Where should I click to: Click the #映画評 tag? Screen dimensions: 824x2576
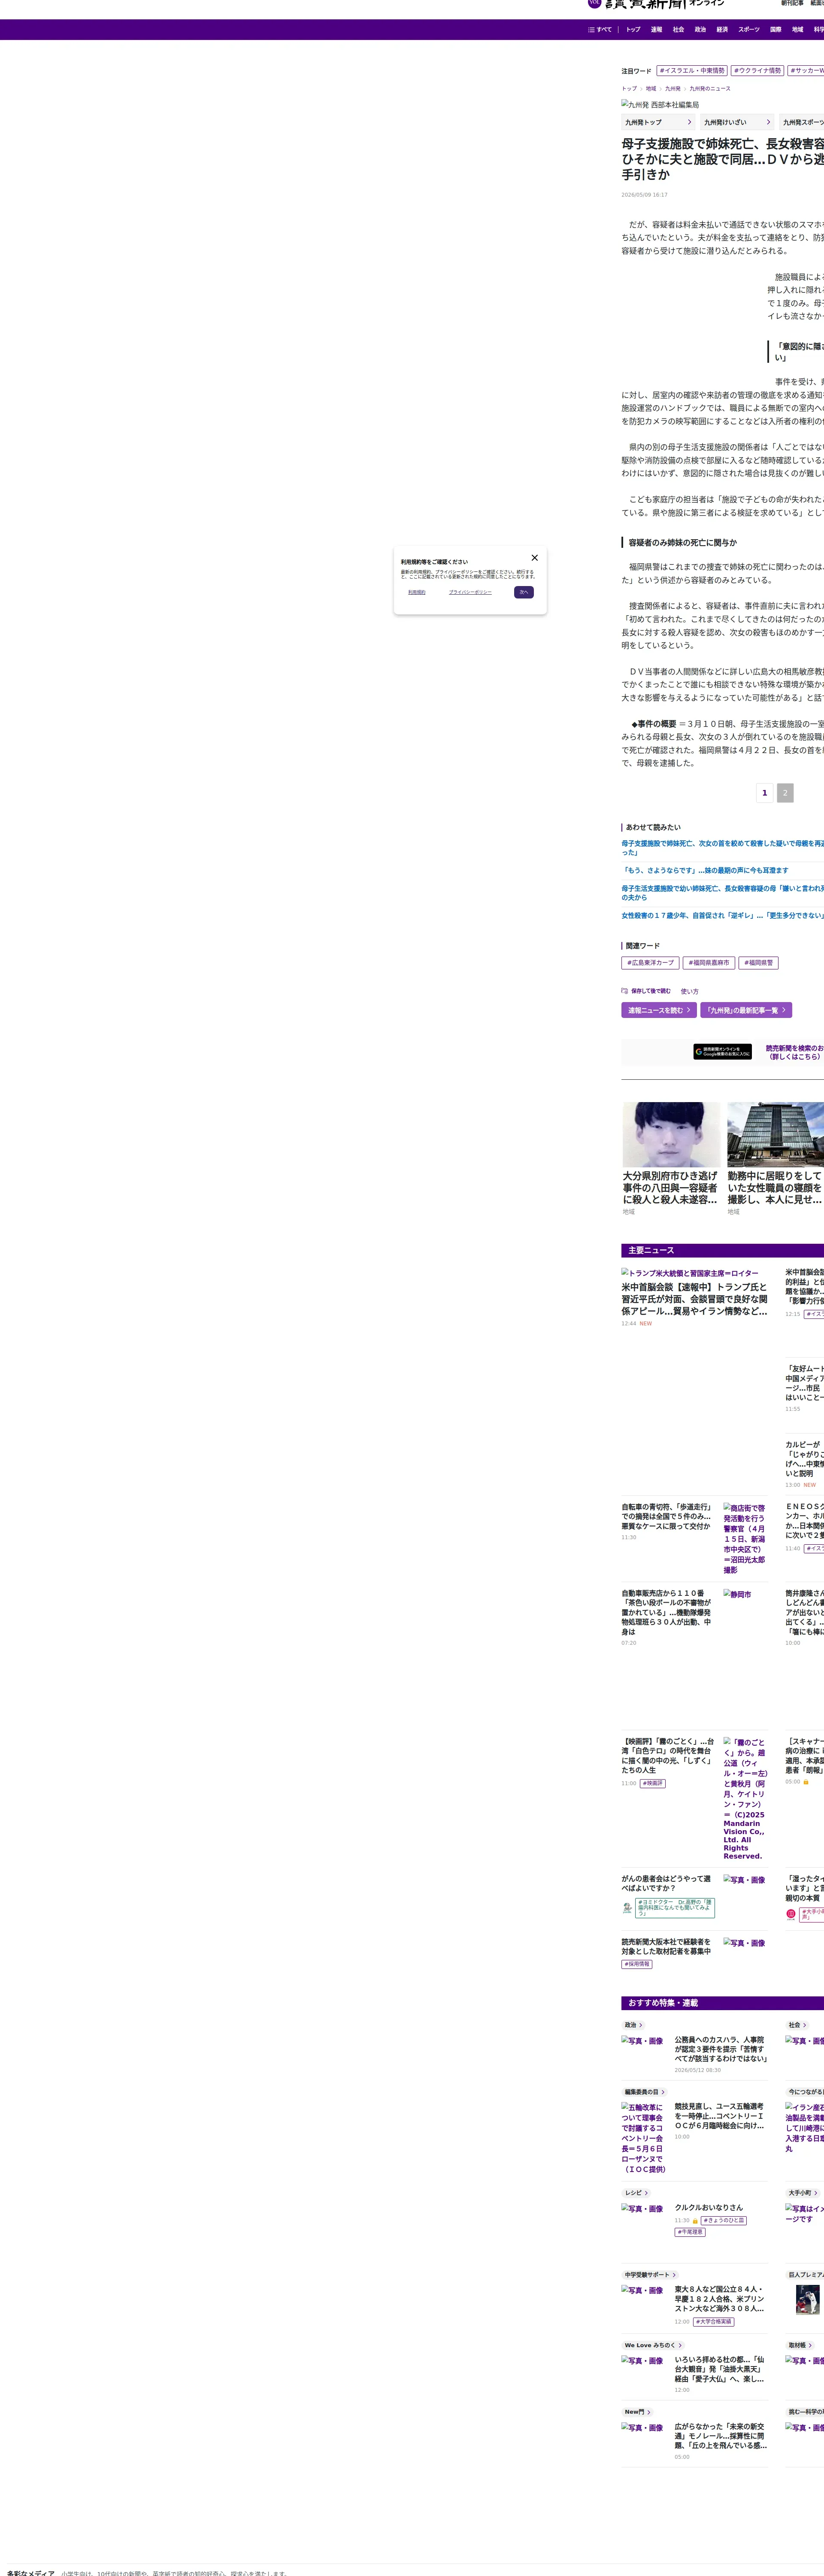(x=653, y=1783)
